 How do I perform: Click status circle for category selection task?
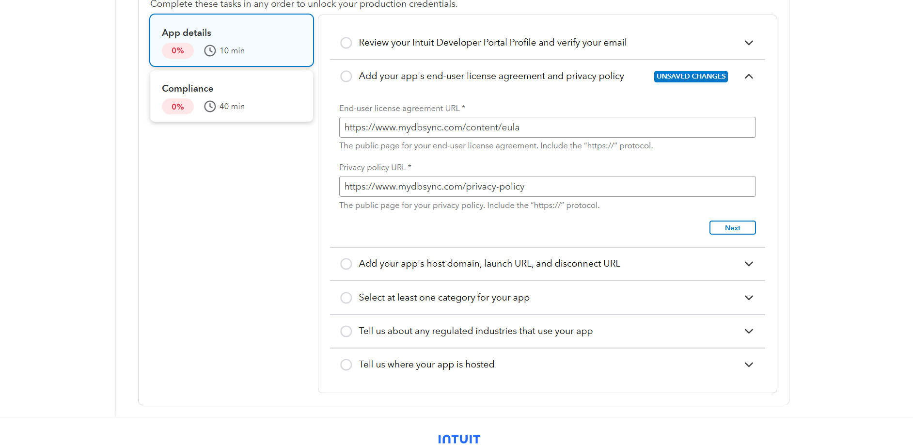[346, 298]
